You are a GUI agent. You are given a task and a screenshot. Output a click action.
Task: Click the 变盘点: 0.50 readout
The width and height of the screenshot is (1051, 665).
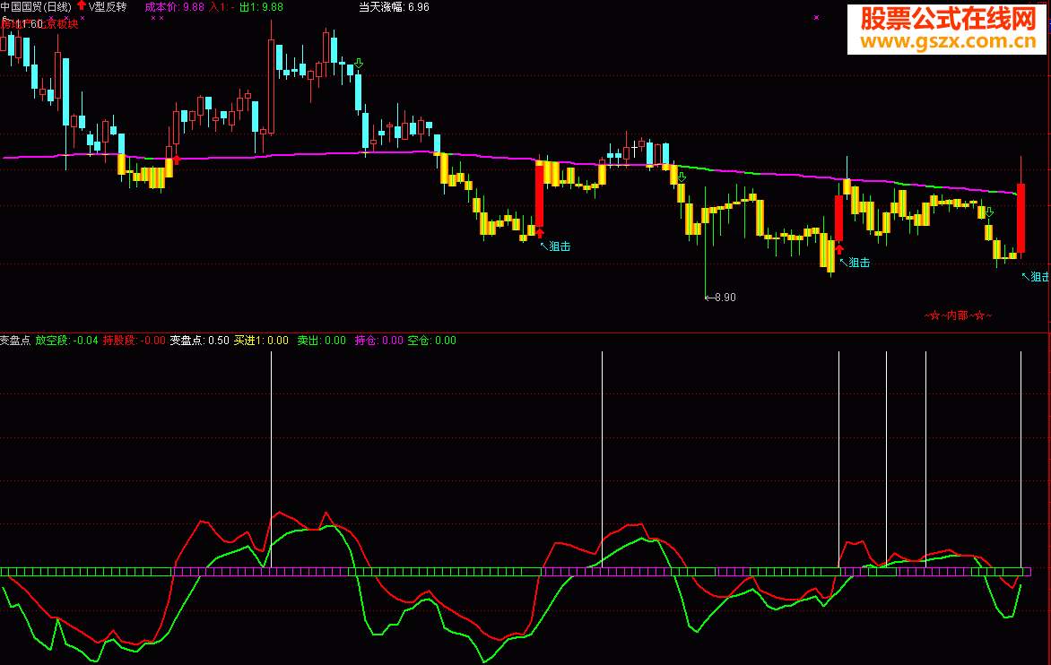click(200, 341)
